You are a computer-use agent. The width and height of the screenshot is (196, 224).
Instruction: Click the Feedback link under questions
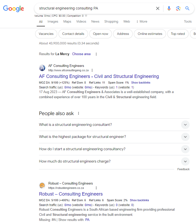183,169
